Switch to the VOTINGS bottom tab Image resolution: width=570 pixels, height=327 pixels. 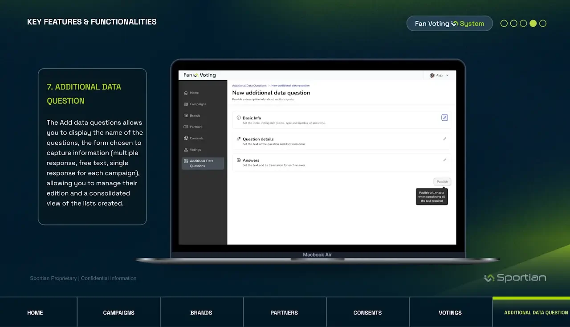450,313
